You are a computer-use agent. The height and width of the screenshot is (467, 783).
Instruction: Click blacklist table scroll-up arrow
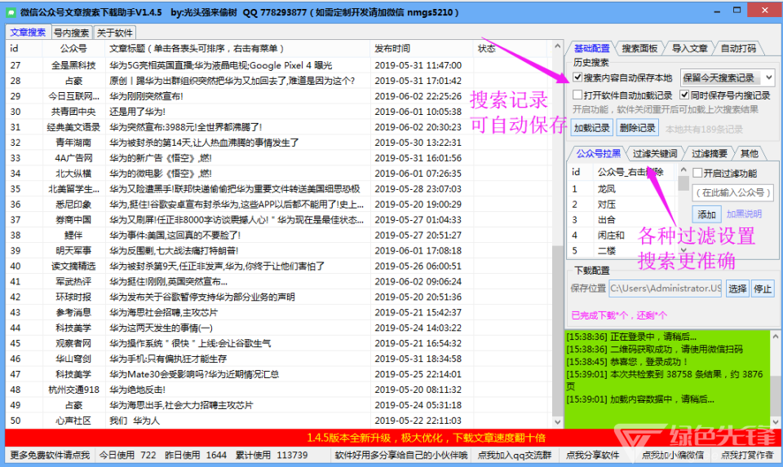pyautogui.click(x=683, y=170)
